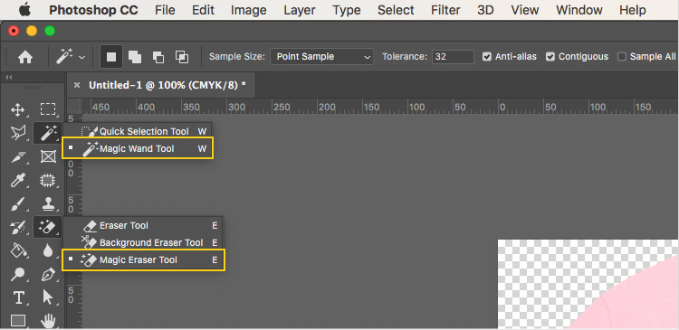679x330 pixels.
Task: Click the New selection mode button
Action: tap(111, 57)
